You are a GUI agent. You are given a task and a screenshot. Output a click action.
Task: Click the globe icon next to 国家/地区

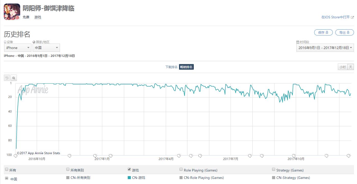[34, 42]
